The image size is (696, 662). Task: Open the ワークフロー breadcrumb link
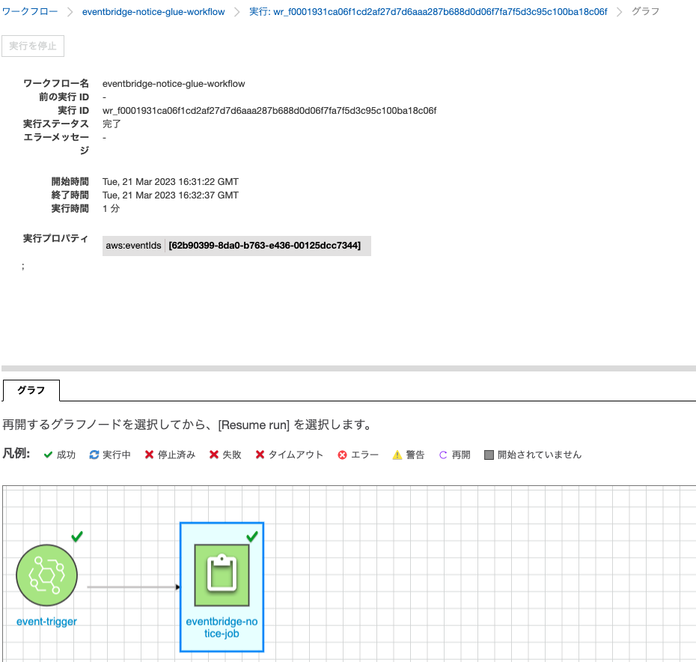30,11
